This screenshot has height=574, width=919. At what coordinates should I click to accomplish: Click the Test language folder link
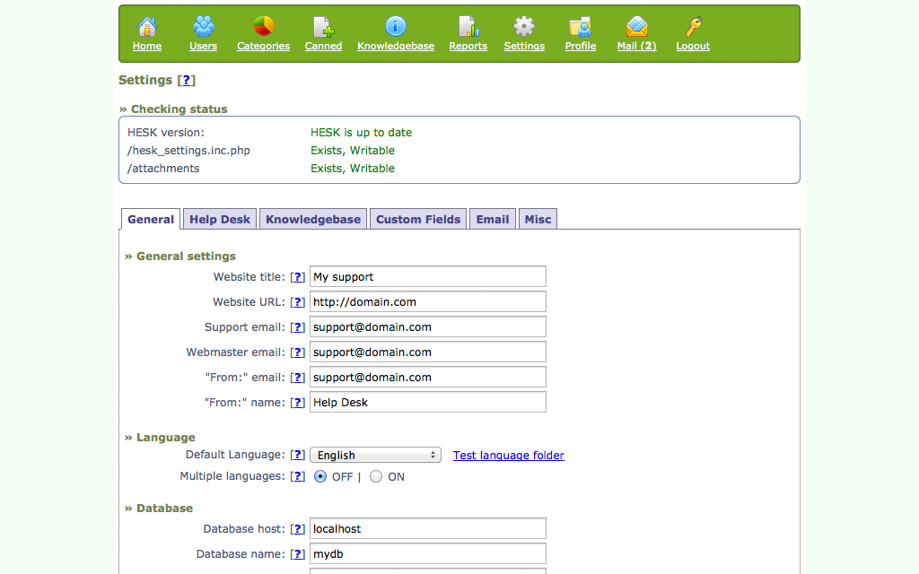point(508,456)
